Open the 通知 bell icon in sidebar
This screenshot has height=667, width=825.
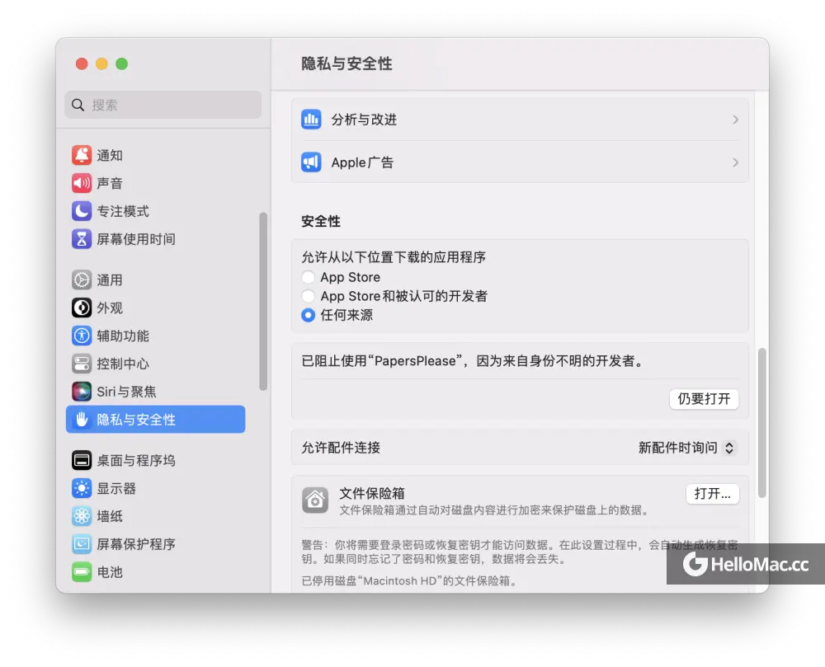point(82,155)
